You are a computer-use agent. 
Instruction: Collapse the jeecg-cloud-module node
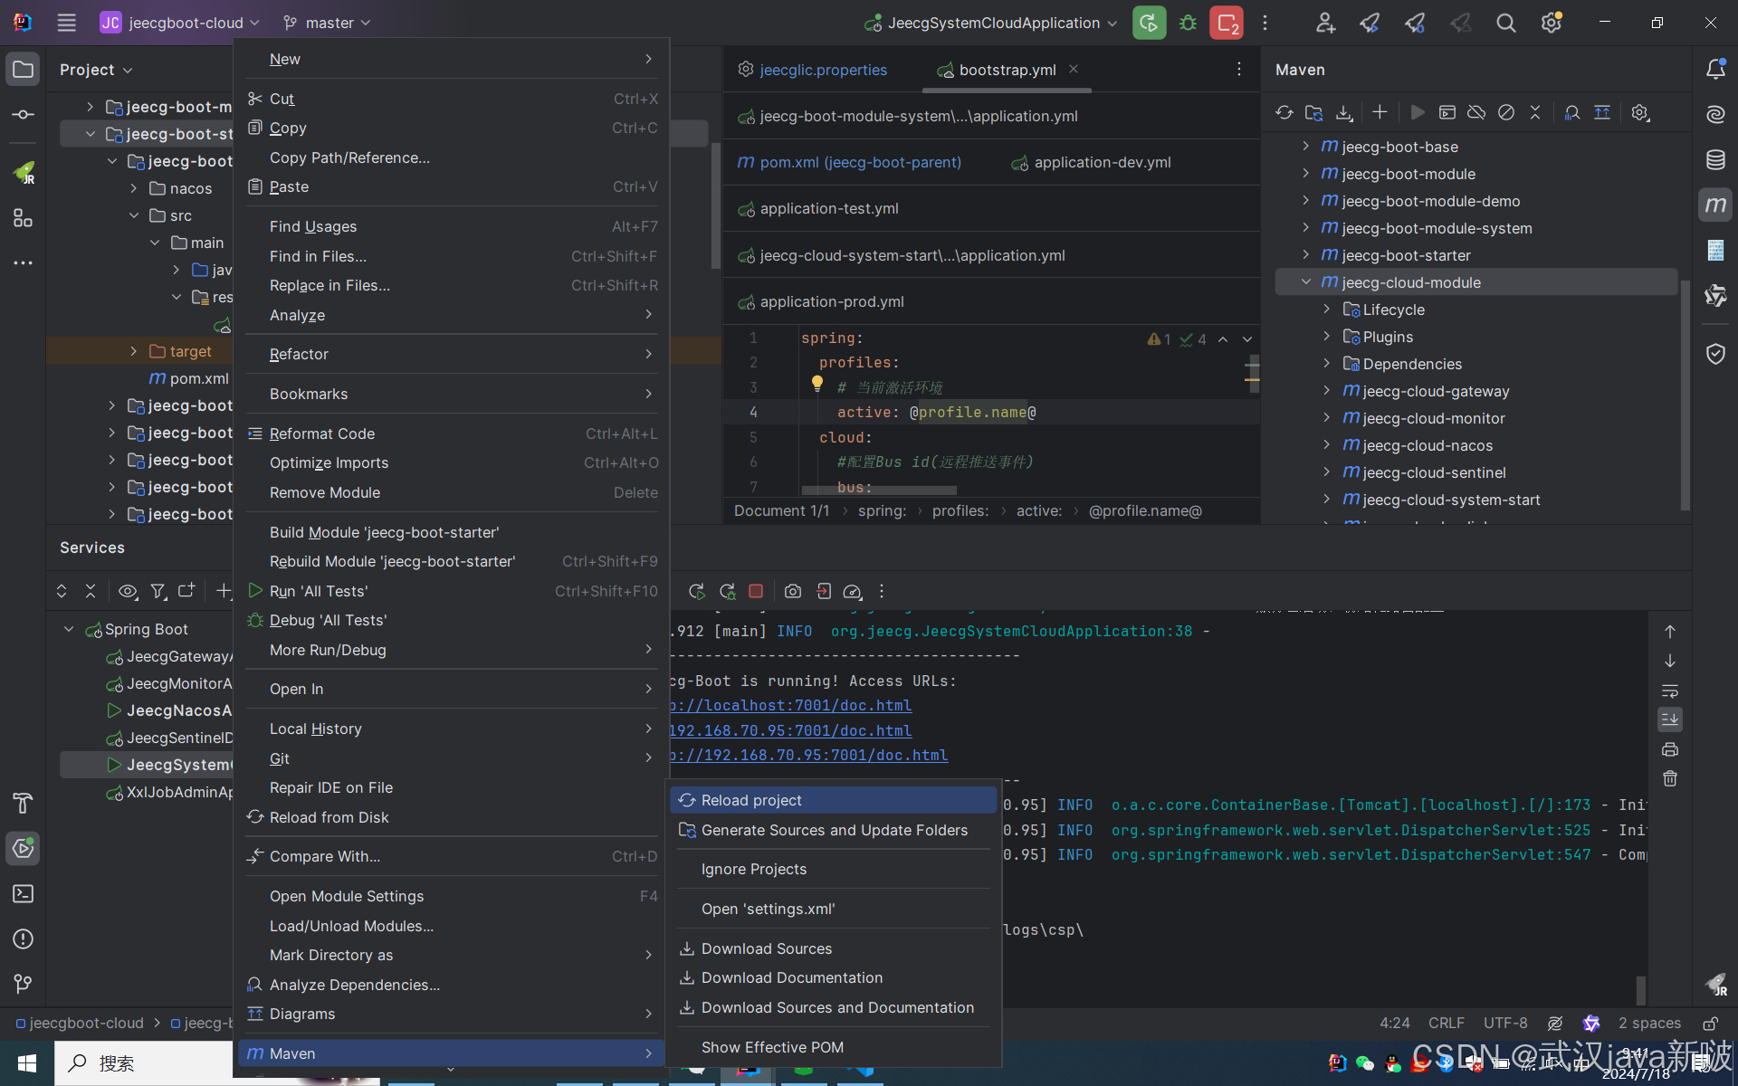(x=1306, y=281)
